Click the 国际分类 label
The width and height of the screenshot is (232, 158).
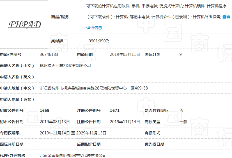point(152,54)
